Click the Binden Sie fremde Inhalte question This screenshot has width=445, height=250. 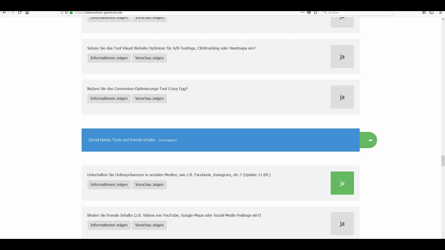(174, 216)
